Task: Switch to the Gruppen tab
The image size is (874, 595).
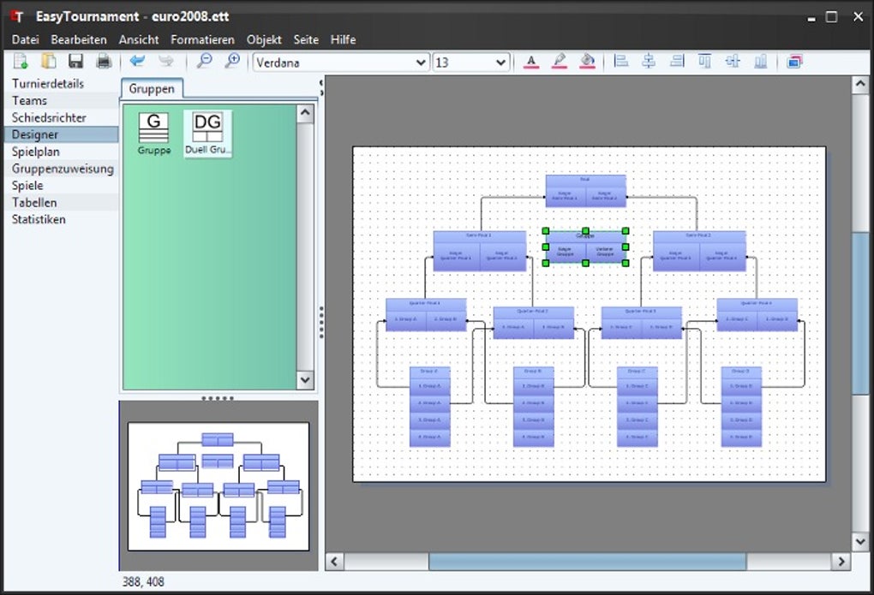Action: 152,89
